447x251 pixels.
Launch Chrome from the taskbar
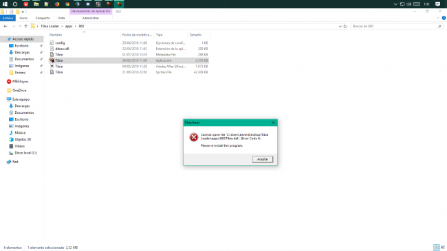(x=67, y=4)
